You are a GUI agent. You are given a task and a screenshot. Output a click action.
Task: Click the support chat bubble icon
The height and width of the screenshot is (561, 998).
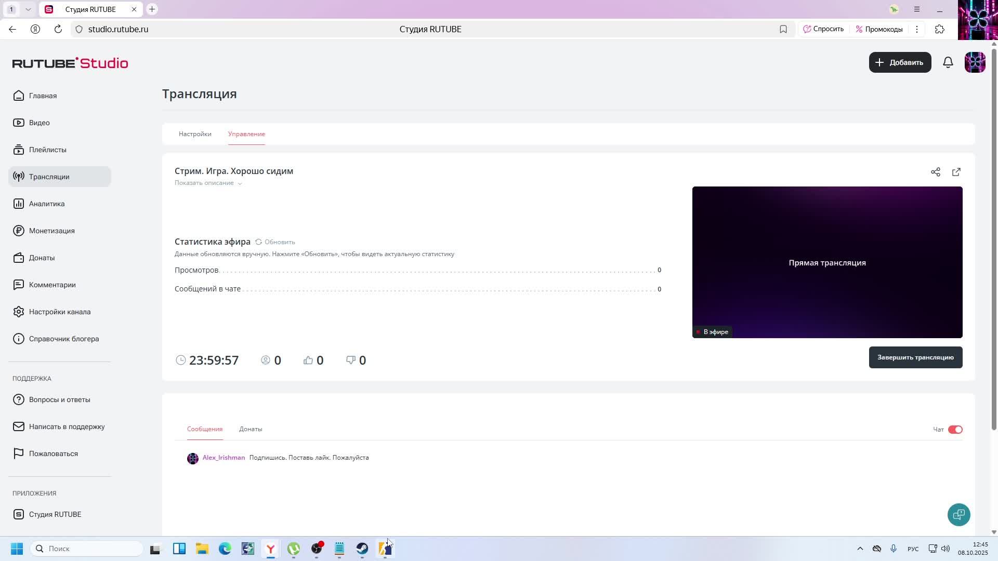tap(958, 514)
